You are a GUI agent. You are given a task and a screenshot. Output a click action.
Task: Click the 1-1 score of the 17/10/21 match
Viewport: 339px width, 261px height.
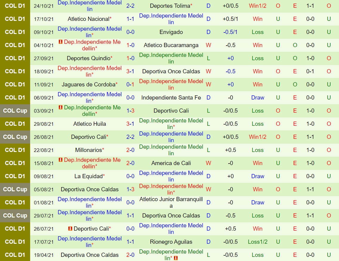[x=130, y=19]
